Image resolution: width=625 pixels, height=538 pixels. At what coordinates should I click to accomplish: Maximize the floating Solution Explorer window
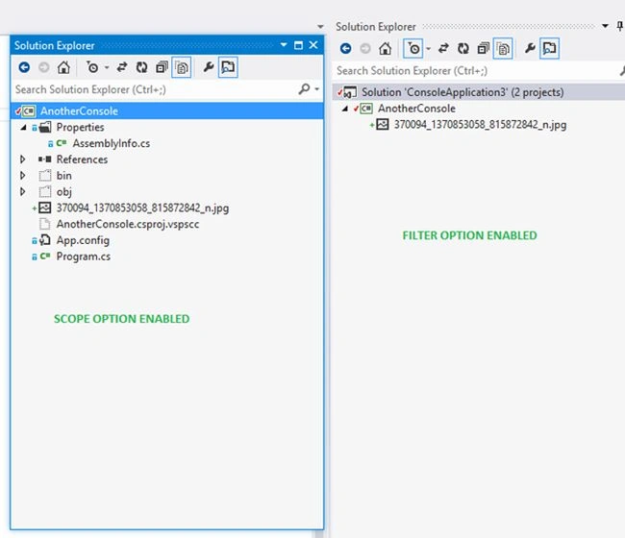pos(298,45)
